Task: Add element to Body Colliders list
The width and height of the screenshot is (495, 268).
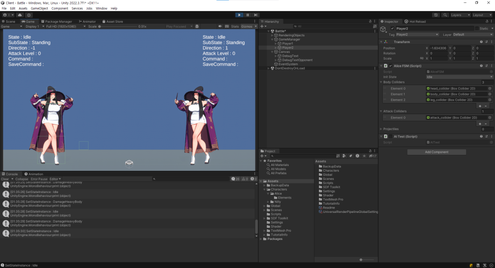Action: [x=480, y=105]
